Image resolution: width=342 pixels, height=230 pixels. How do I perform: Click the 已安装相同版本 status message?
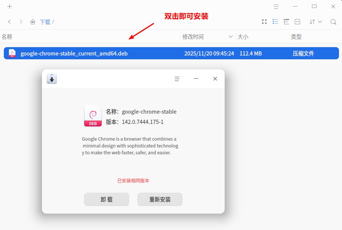tap(133, 181)
